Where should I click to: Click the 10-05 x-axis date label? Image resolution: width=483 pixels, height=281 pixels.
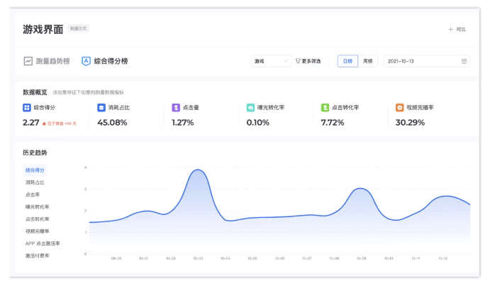tap(252, 258)
